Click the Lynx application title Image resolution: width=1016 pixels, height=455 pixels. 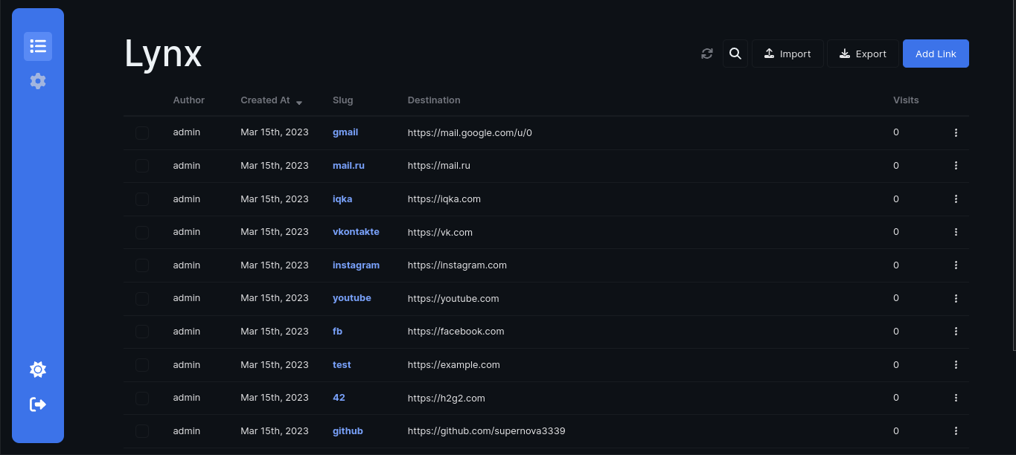pos(162,53)
